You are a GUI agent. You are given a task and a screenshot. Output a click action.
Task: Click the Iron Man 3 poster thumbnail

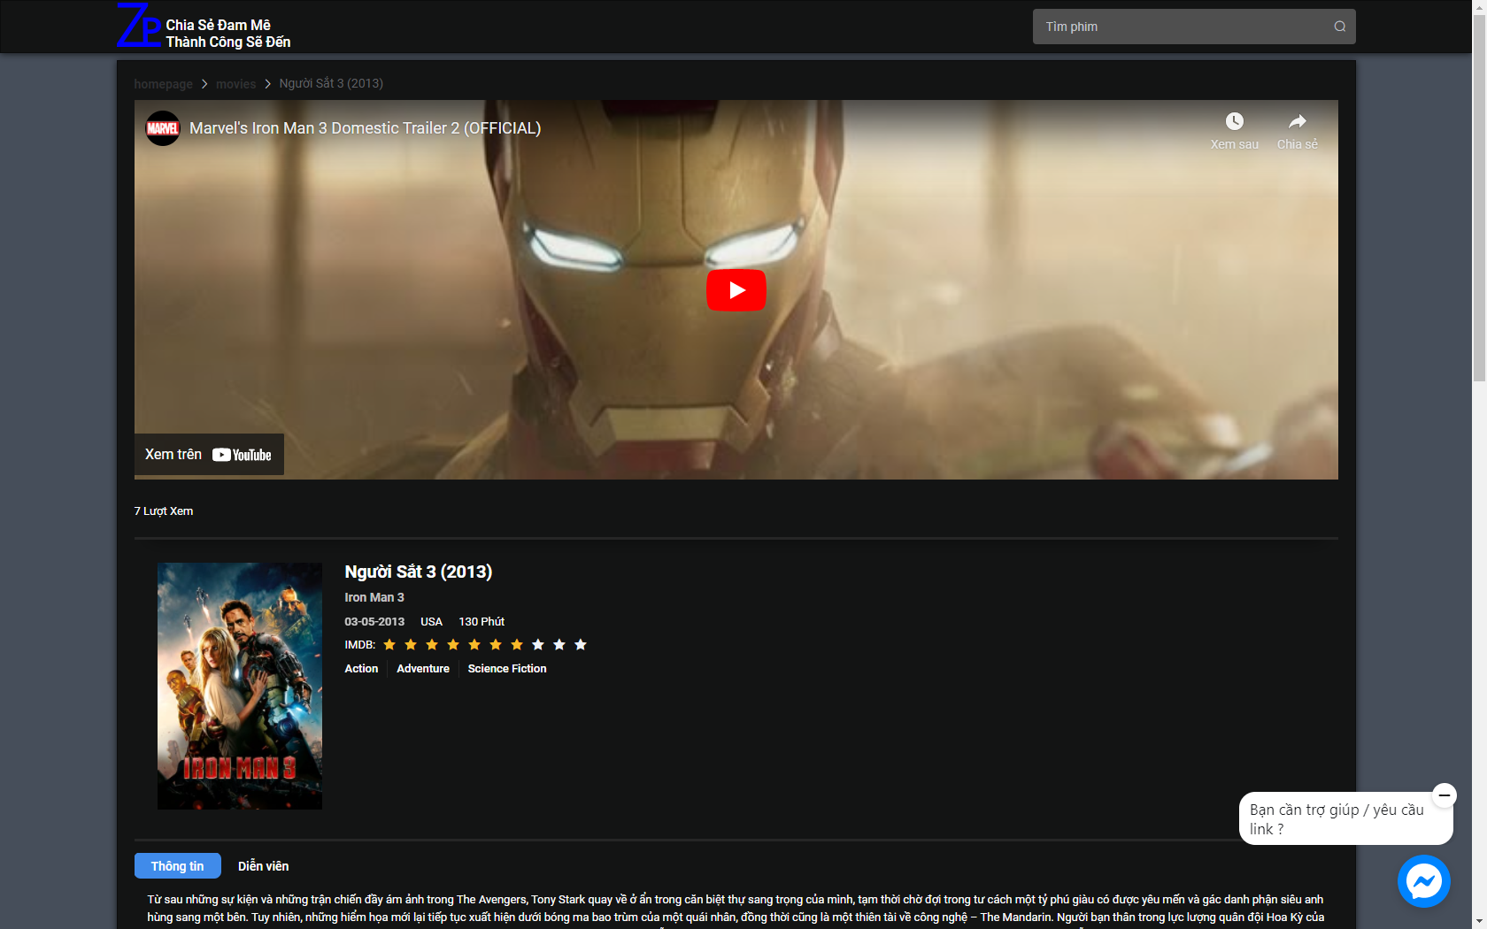pos(240,686)
